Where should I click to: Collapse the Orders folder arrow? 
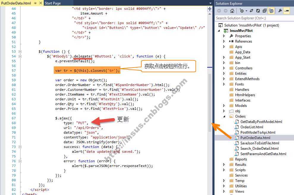click(x=224, y=116)
